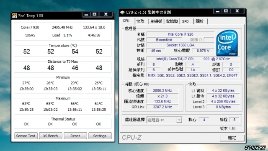Viewport: 268px width, 151px height.
Task: Click the 133.64 x 18.0 multiplier reading
Action: tap(94, 27)
